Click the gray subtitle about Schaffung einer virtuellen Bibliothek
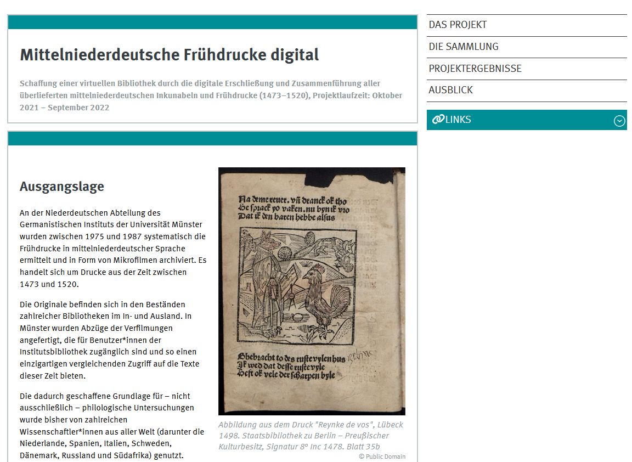 pyautogui.click(x=211, y=95)
